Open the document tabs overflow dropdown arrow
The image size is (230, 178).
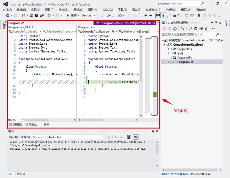[x=157, y=23]
